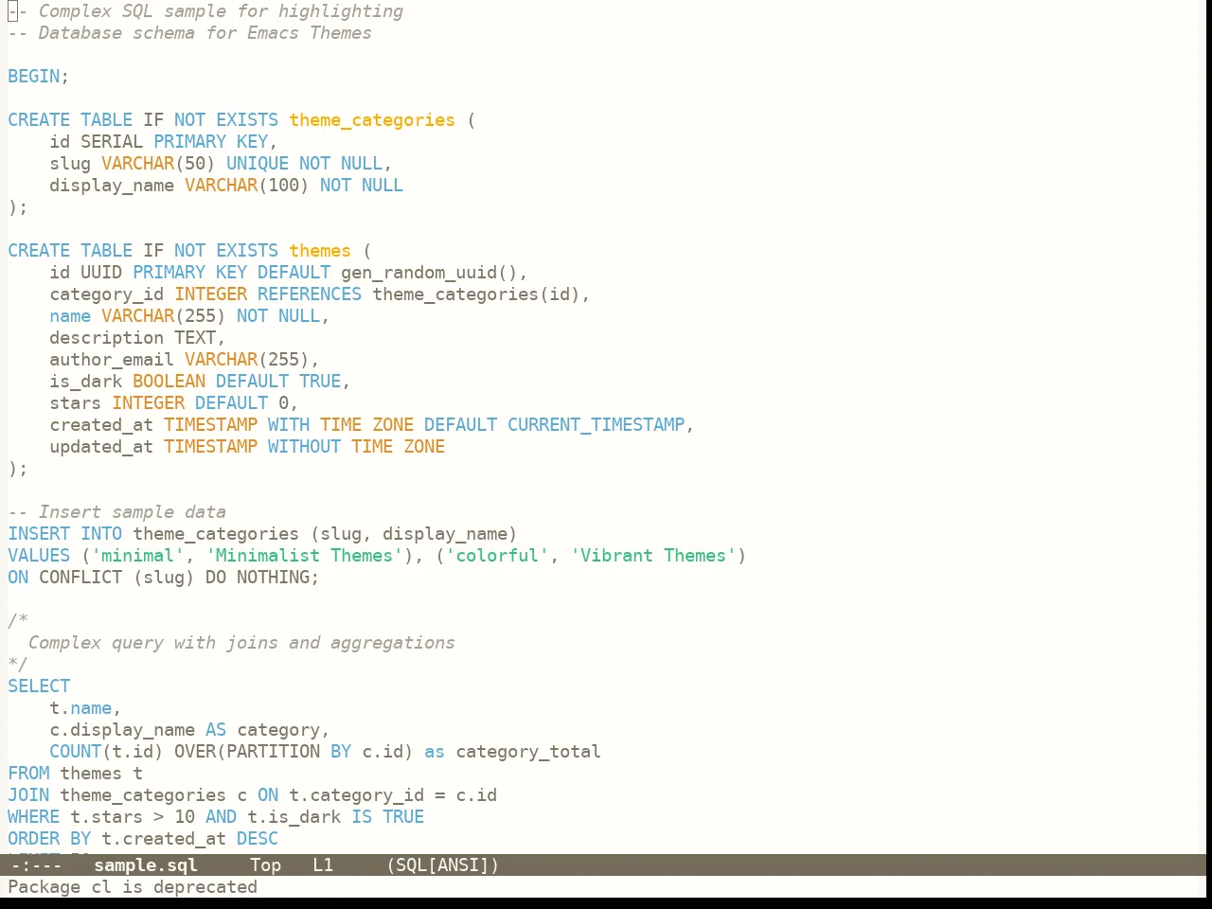The width and height of the screenshot is (1212, 909).
Task: Click category_total alias
Action: [x=528, y=752]
